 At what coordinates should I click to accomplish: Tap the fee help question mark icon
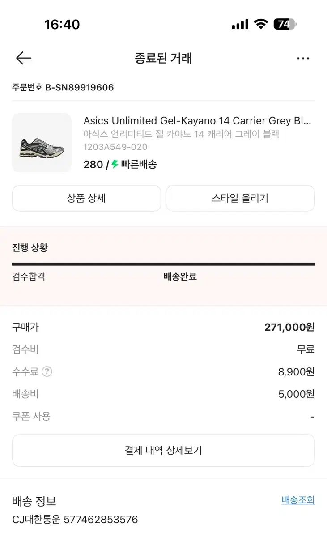coord(47,371)
